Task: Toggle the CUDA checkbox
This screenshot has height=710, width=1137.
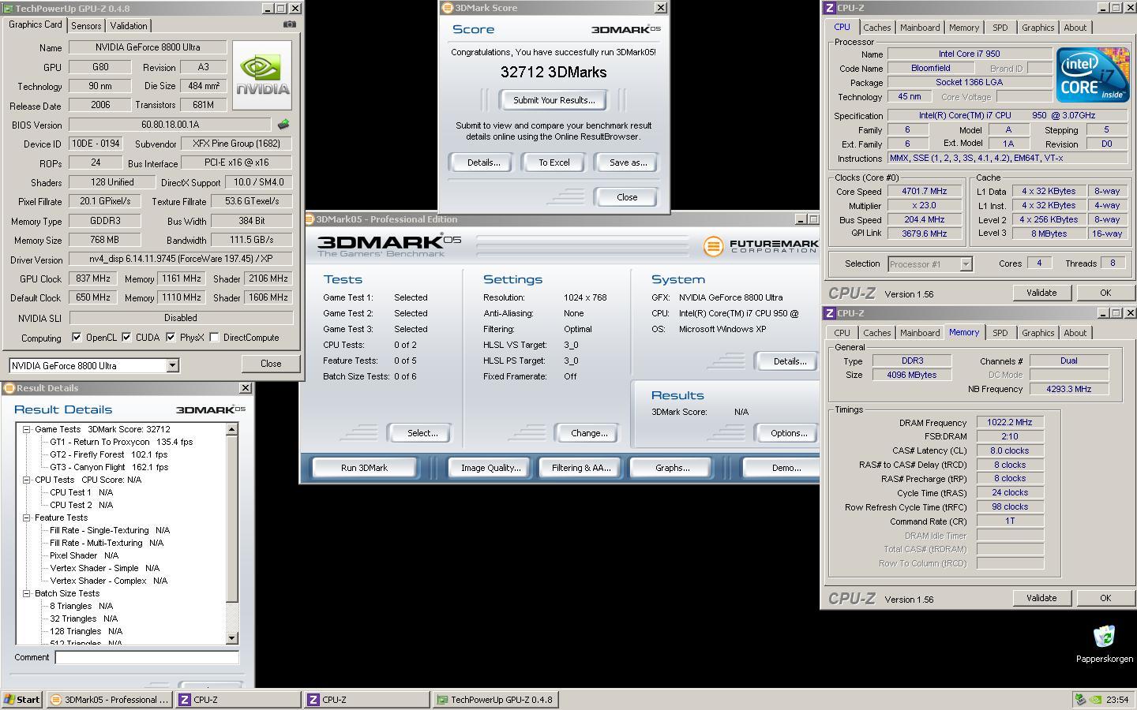Action: [126, 337]
